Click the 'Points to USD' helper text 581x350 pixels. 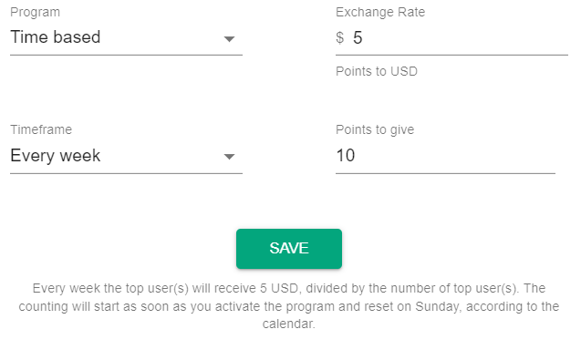click(x=377, y=71)
